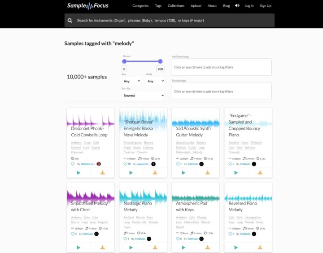Play the Sad Acoustic Synth Guitar Melody

point(183,173)
